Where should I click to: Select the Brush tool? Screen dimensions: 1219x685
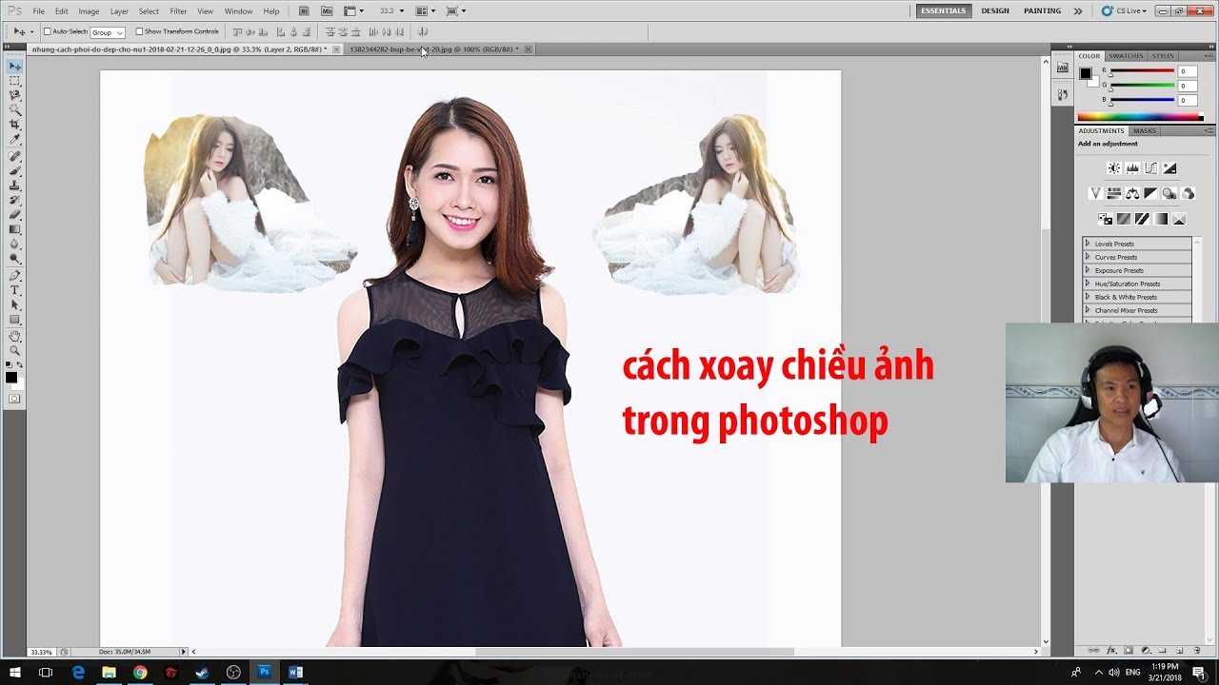(14, 170)
